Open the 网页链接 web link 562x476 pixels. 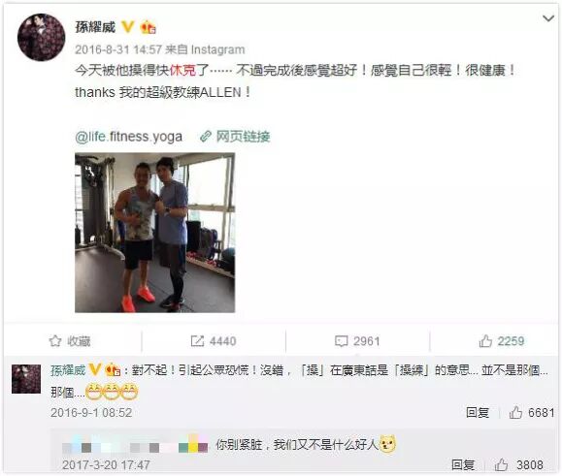tap(236, 137)
